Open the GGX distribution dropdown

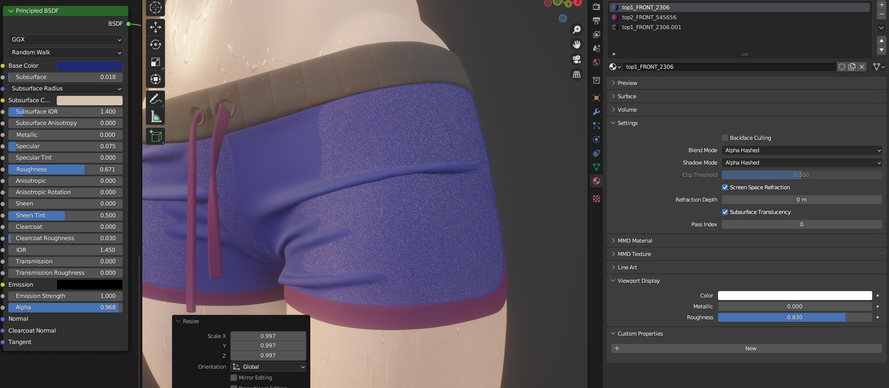coord(66,40)
